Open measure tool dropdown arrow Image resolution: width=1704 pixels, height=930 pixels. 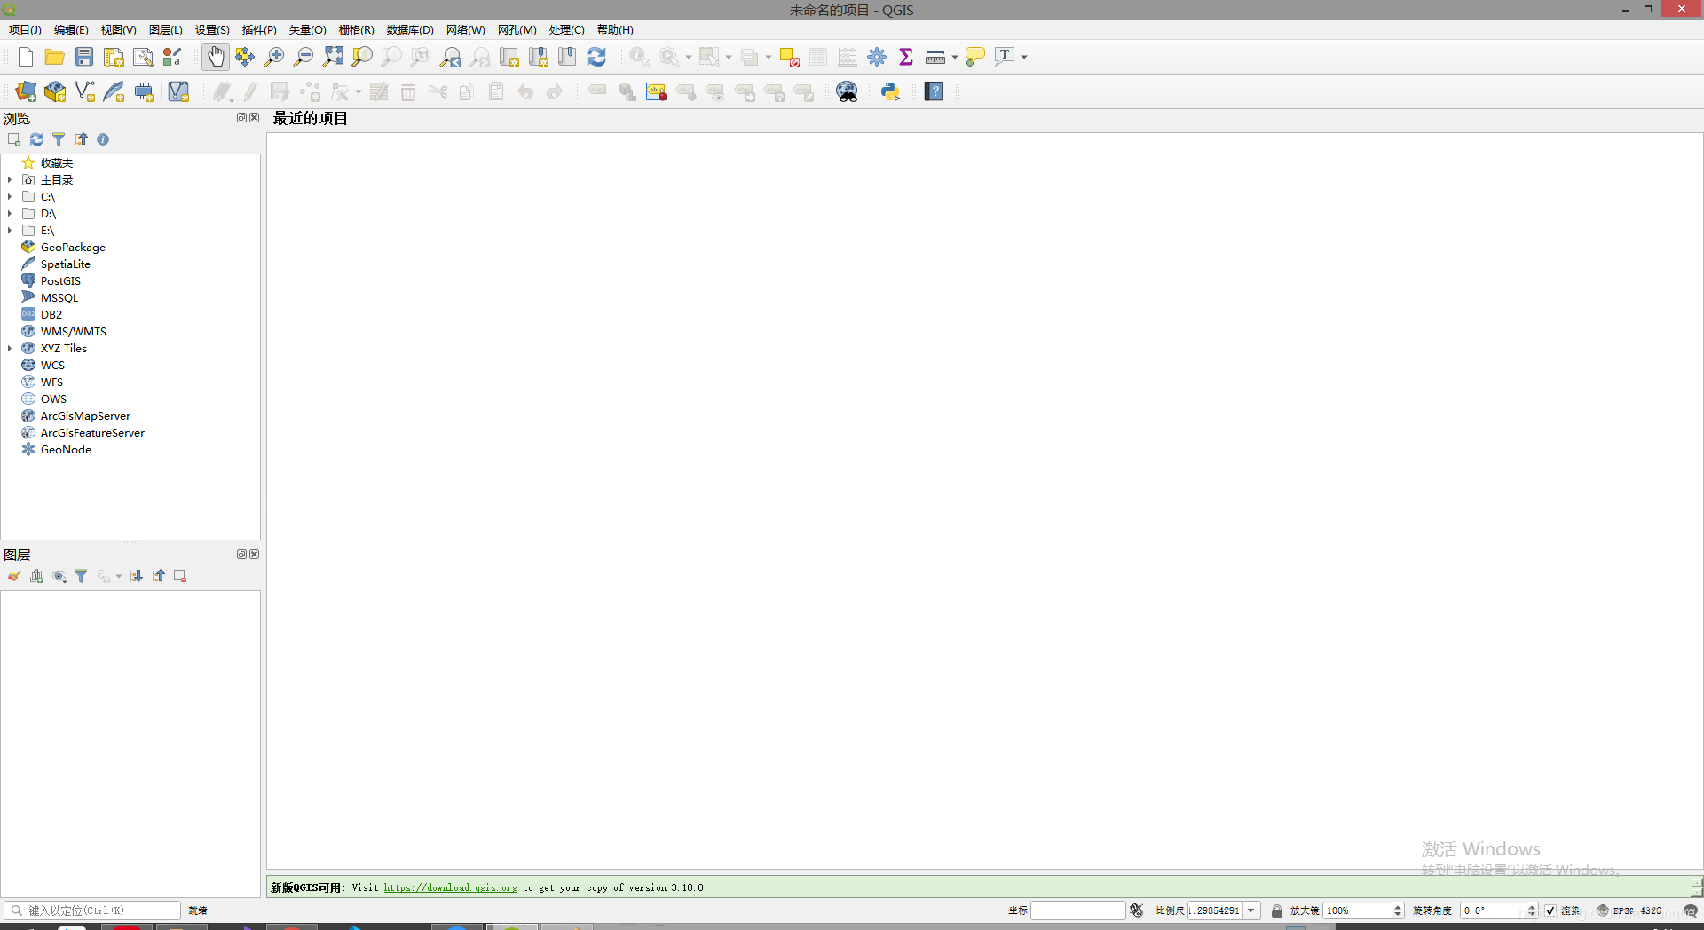coord(955,57)
